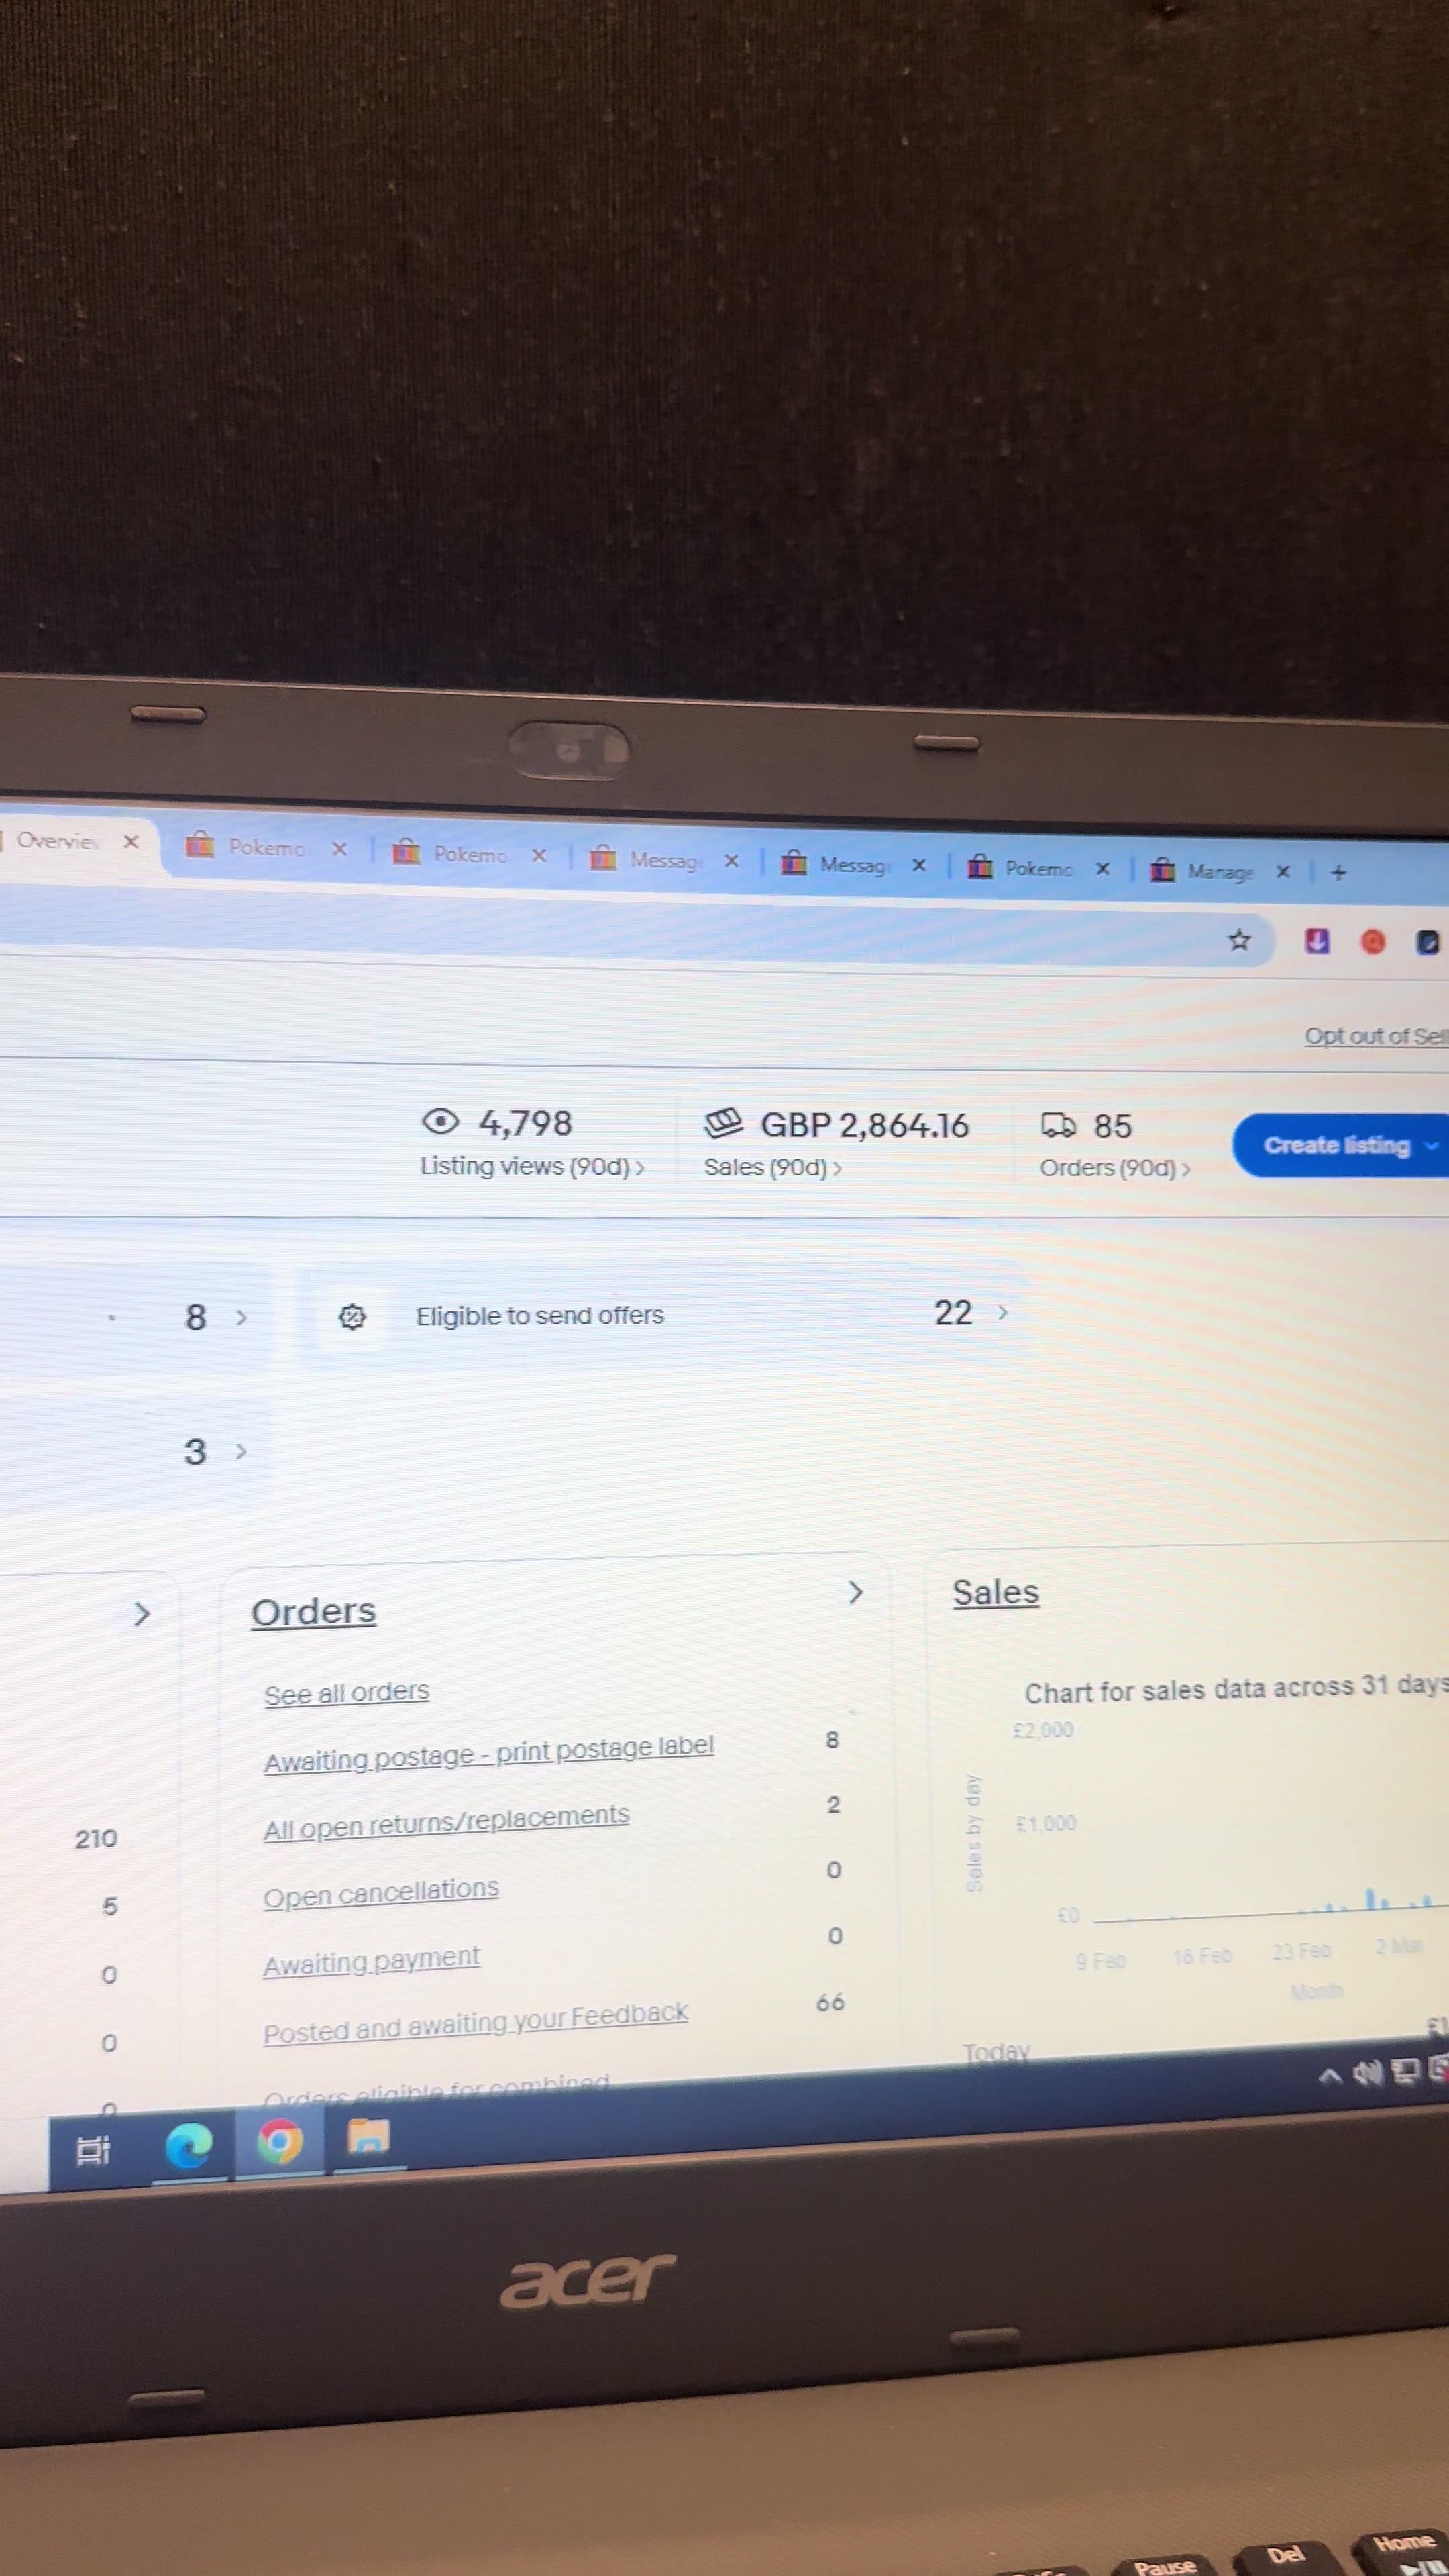
Task: Click the 4,798 listing views figure
Action: pyautogui.click(x=526, y=1123)
